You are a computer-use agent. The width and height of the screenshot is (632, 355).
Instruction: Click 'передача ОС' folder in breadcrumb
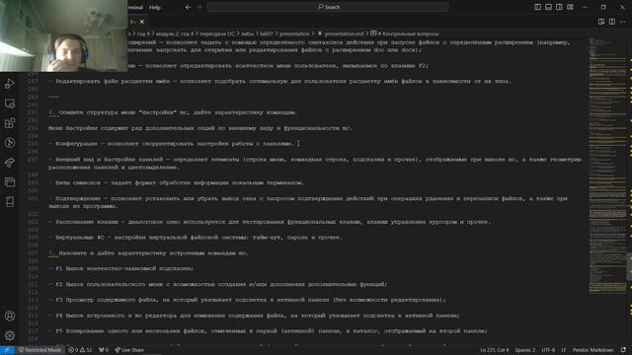pyautogui.click(x=217, y=34)
